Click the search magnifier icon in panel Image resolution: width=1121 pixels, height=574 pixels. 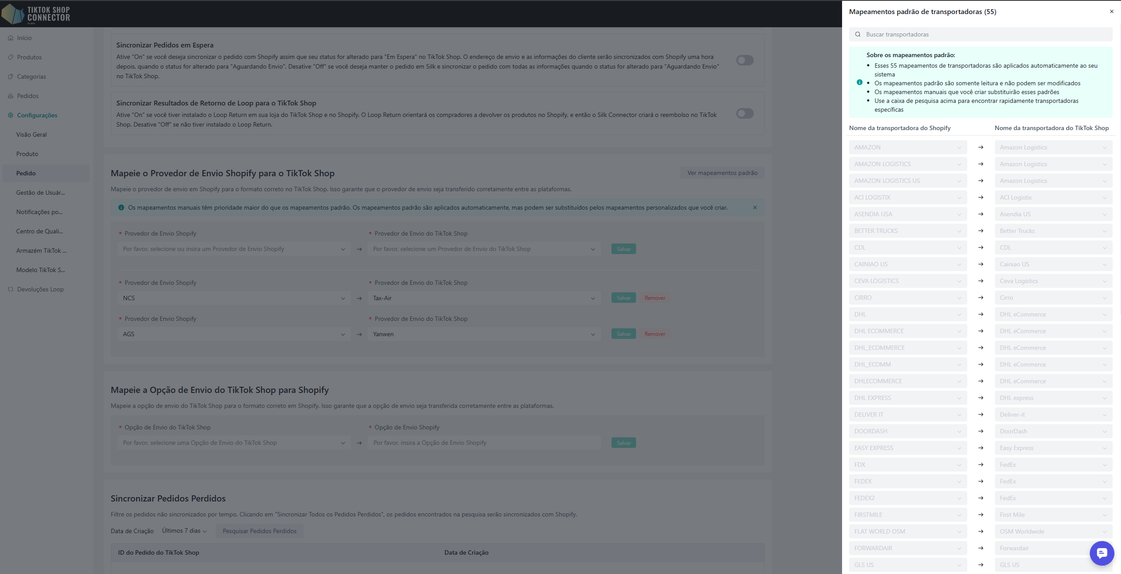coord(858,34)
